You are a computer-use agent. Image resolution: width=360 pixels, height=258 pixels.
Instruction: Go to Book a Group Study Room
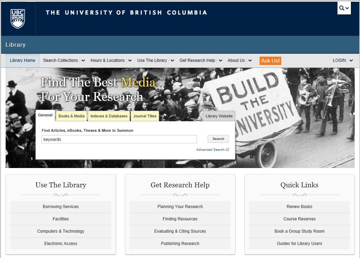click(x=299, y=231)
